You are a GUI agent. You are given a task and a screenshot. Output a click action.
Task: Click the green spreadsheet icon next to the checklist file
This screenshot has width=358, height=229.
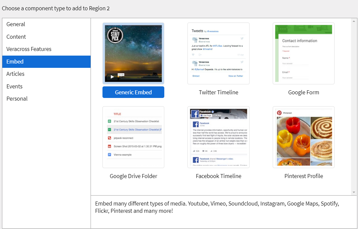tap(109, 121)
